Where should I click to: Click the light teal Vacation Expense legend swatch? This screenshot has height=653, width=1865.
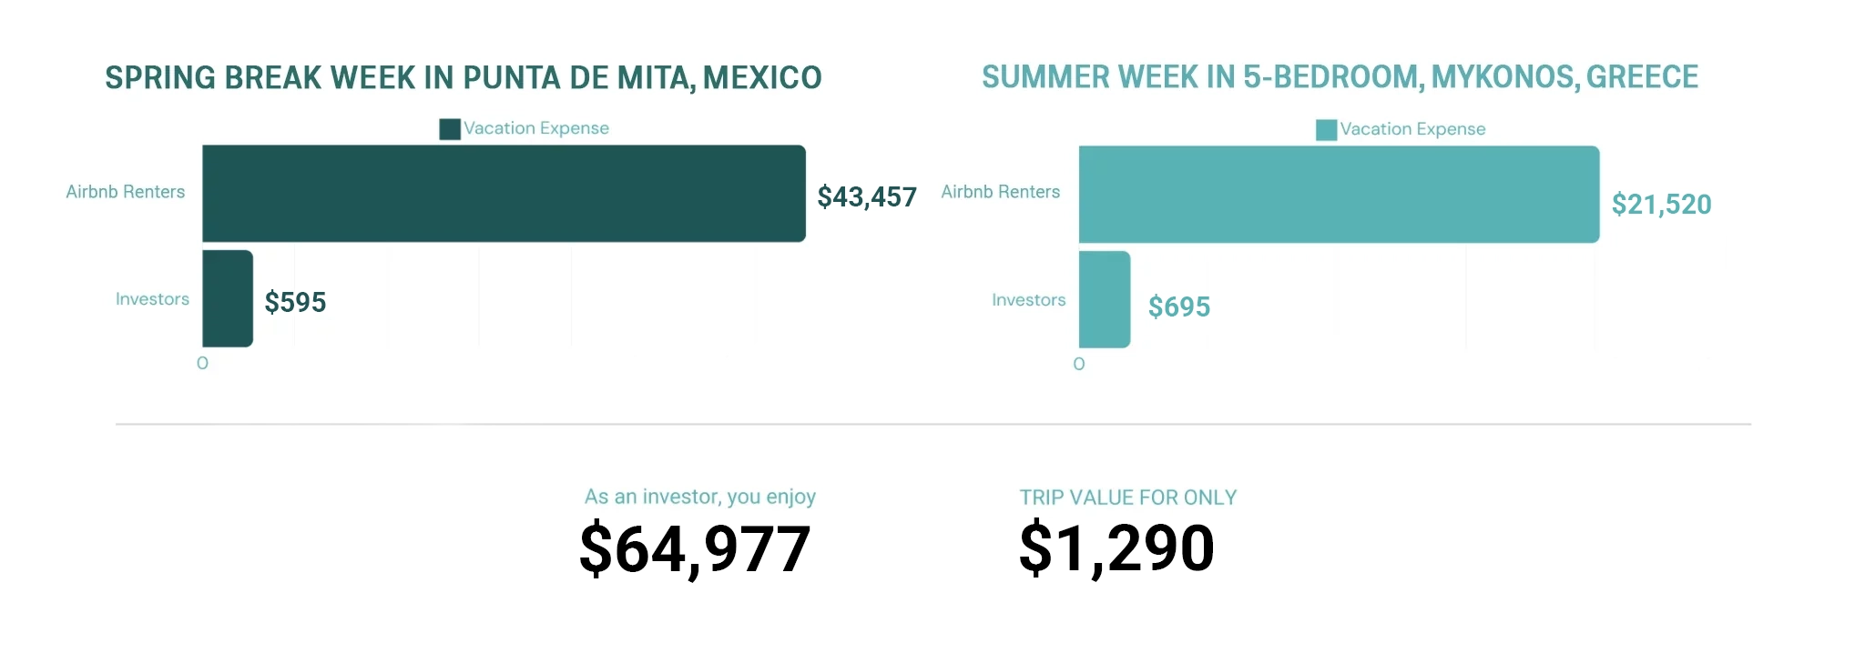point(1326,130)
